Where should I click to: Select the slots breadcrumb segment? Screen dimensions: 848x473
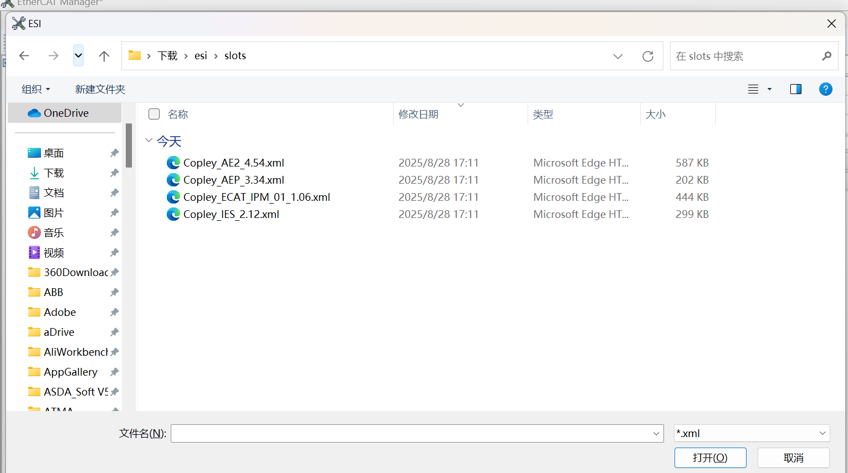235,56
